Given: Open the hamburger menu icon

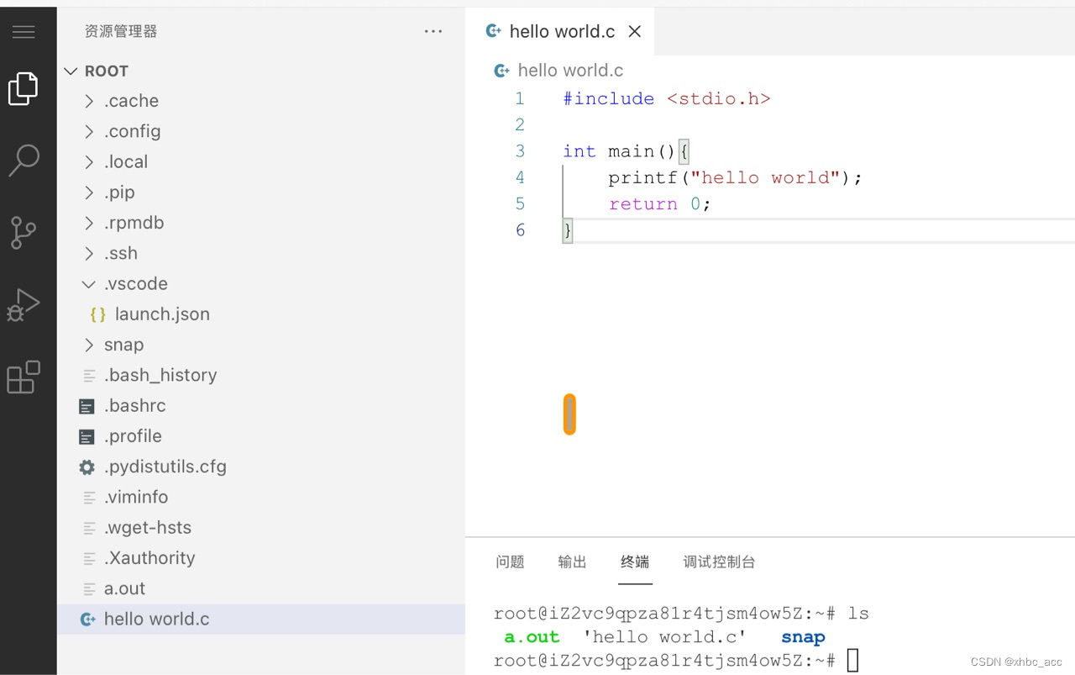Looking at the screenshot, I should [x=24, y=32].
